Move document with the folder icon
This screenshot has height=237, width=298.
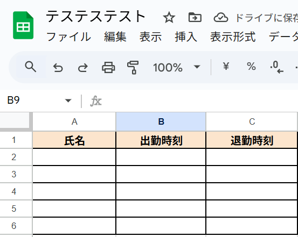(x=195, y=17)
